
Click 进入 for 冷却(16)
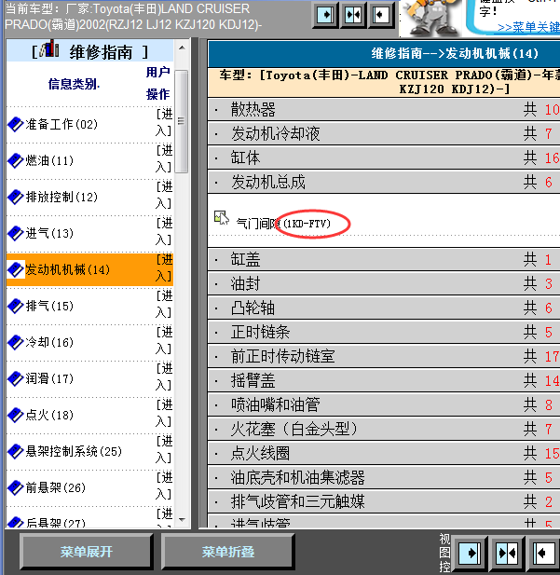(x=164, y=340)
